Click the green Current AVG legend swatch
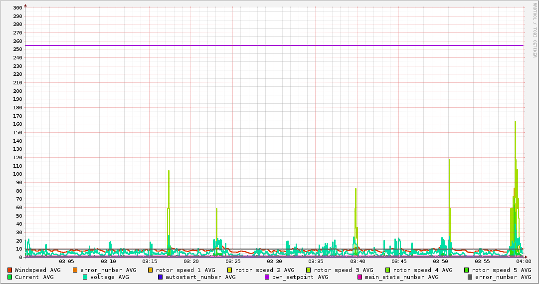 coord(9,277)
